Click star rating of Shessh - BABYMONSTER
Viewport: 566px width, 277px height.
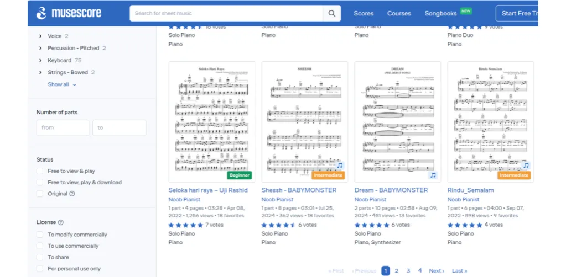point(279,225)
